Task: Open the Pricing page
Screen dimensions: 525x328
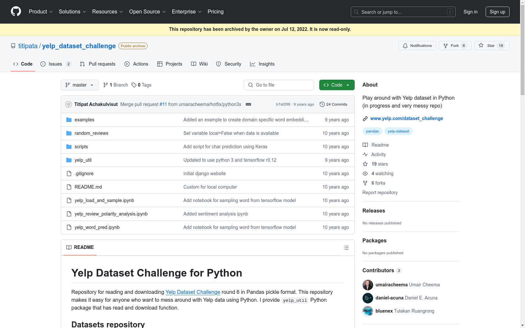Action: [216, 12]
